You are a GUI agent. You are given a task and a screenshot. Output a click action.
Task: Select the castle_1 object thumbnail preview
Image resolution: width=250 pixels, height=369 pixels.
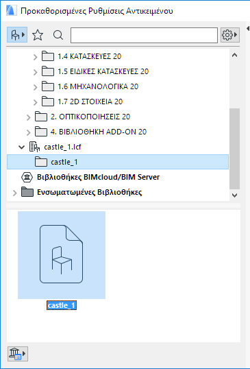tap(62, 255)
